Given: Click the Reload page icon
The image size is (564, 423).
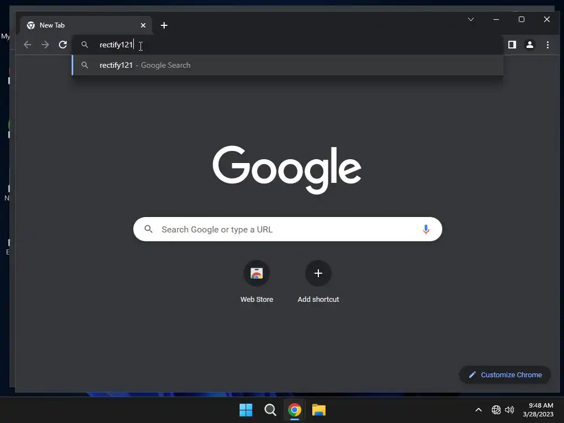Looking at the screenshot, I should (x=63, y=45).
